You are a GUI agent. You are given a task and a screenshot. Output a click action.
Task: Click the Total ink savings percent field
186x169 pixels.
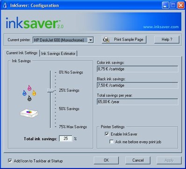point(65,138)
